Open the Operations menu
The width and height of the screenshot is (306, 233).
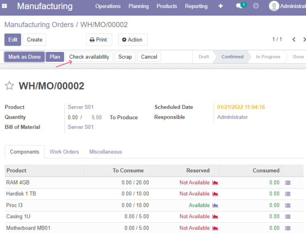click(x=108, y=6)
